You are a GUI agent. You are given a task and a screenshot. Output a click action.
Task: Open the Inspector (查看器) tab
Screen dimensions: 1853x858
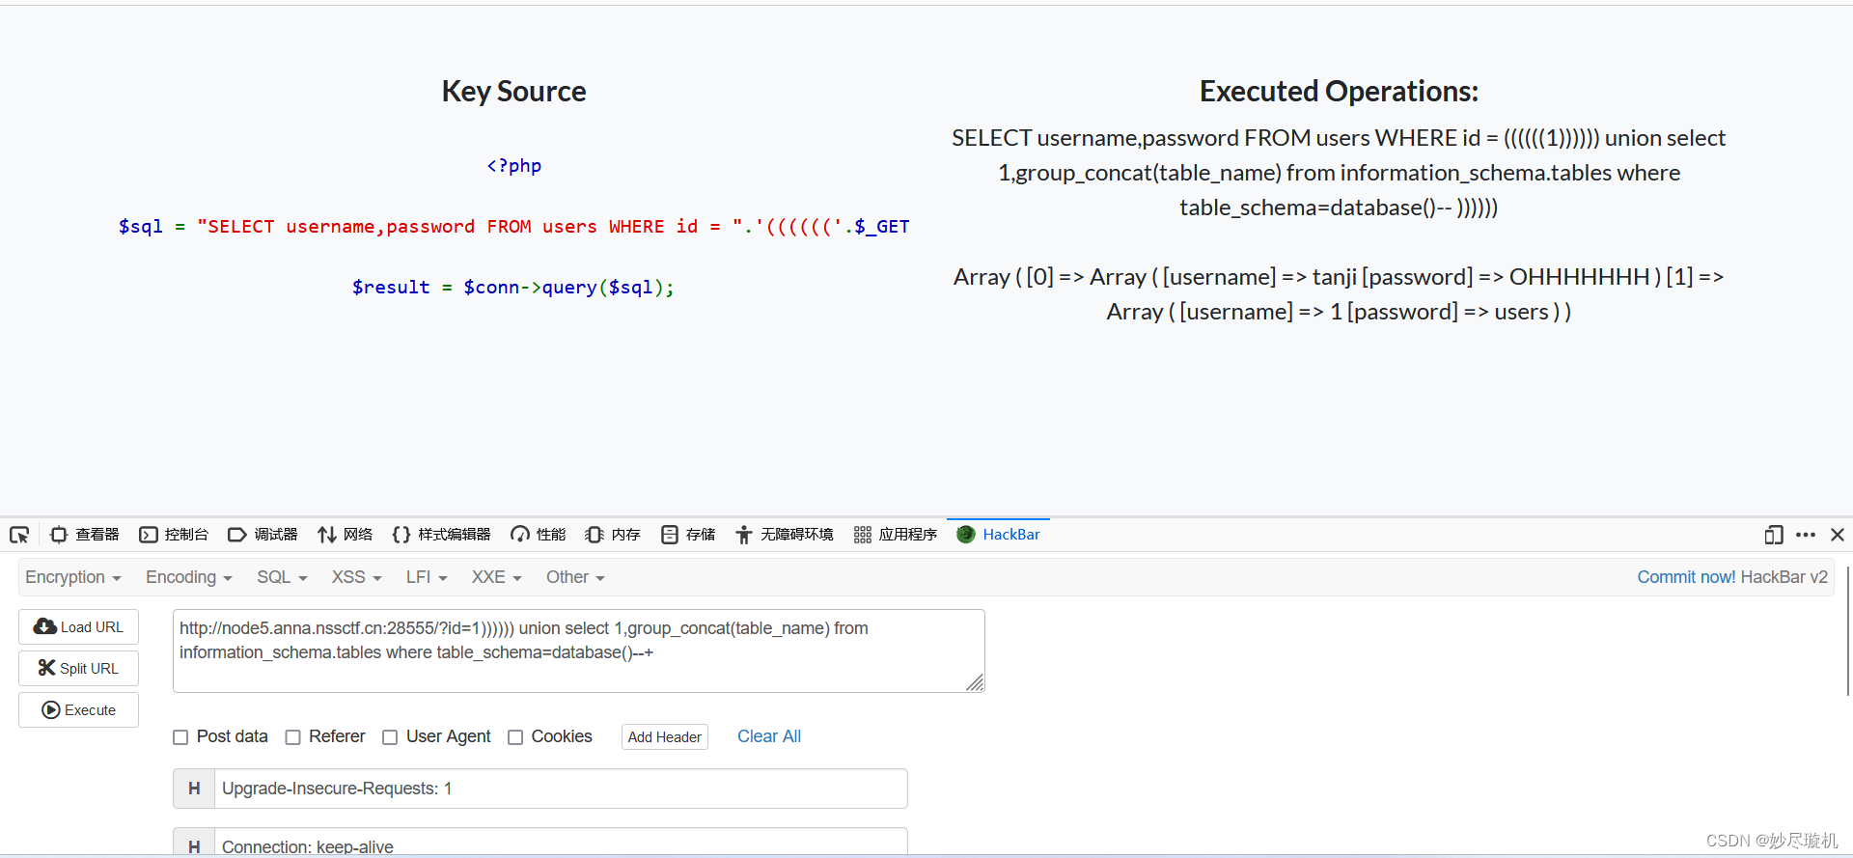point(85,535)
